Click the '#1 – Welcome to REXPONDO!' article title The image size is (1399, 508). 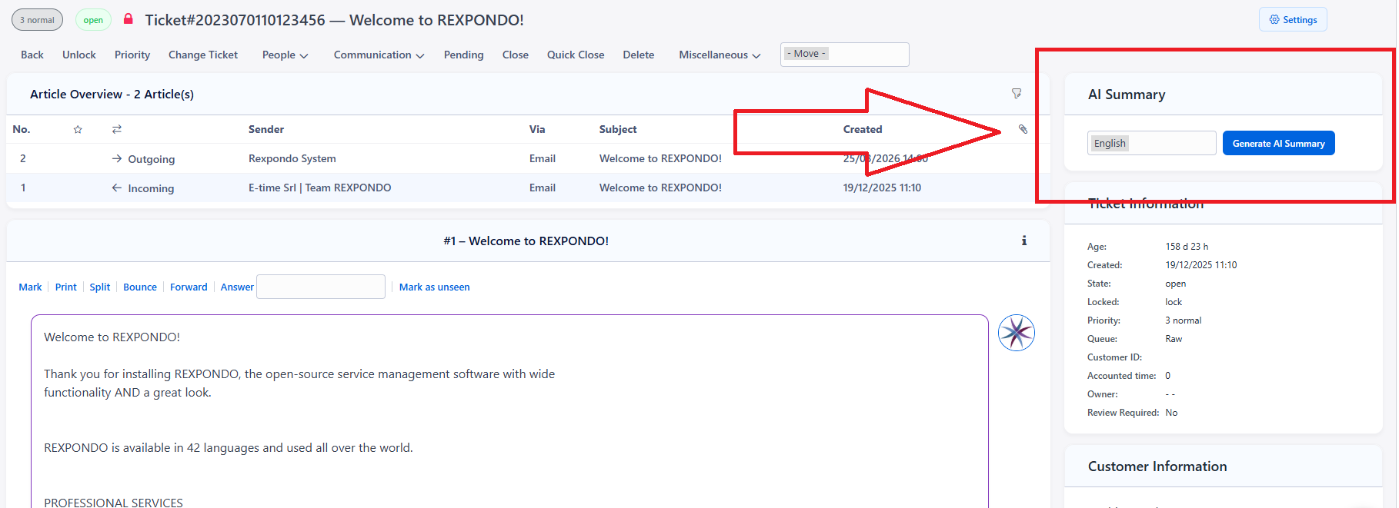(x=526, y=241)
